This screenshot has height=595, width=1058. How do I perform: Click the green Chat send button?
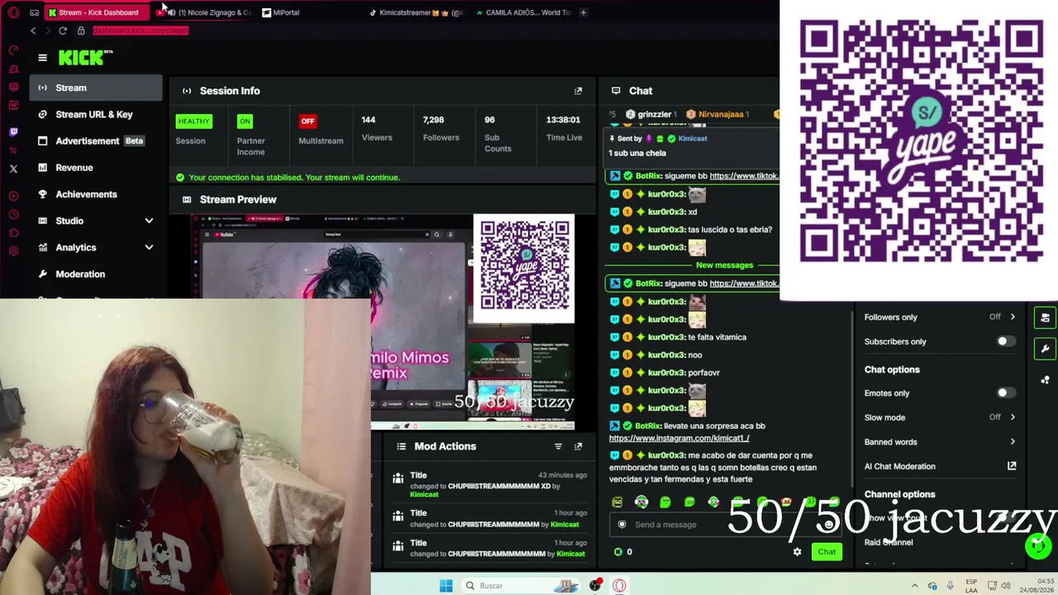point(827,552)
